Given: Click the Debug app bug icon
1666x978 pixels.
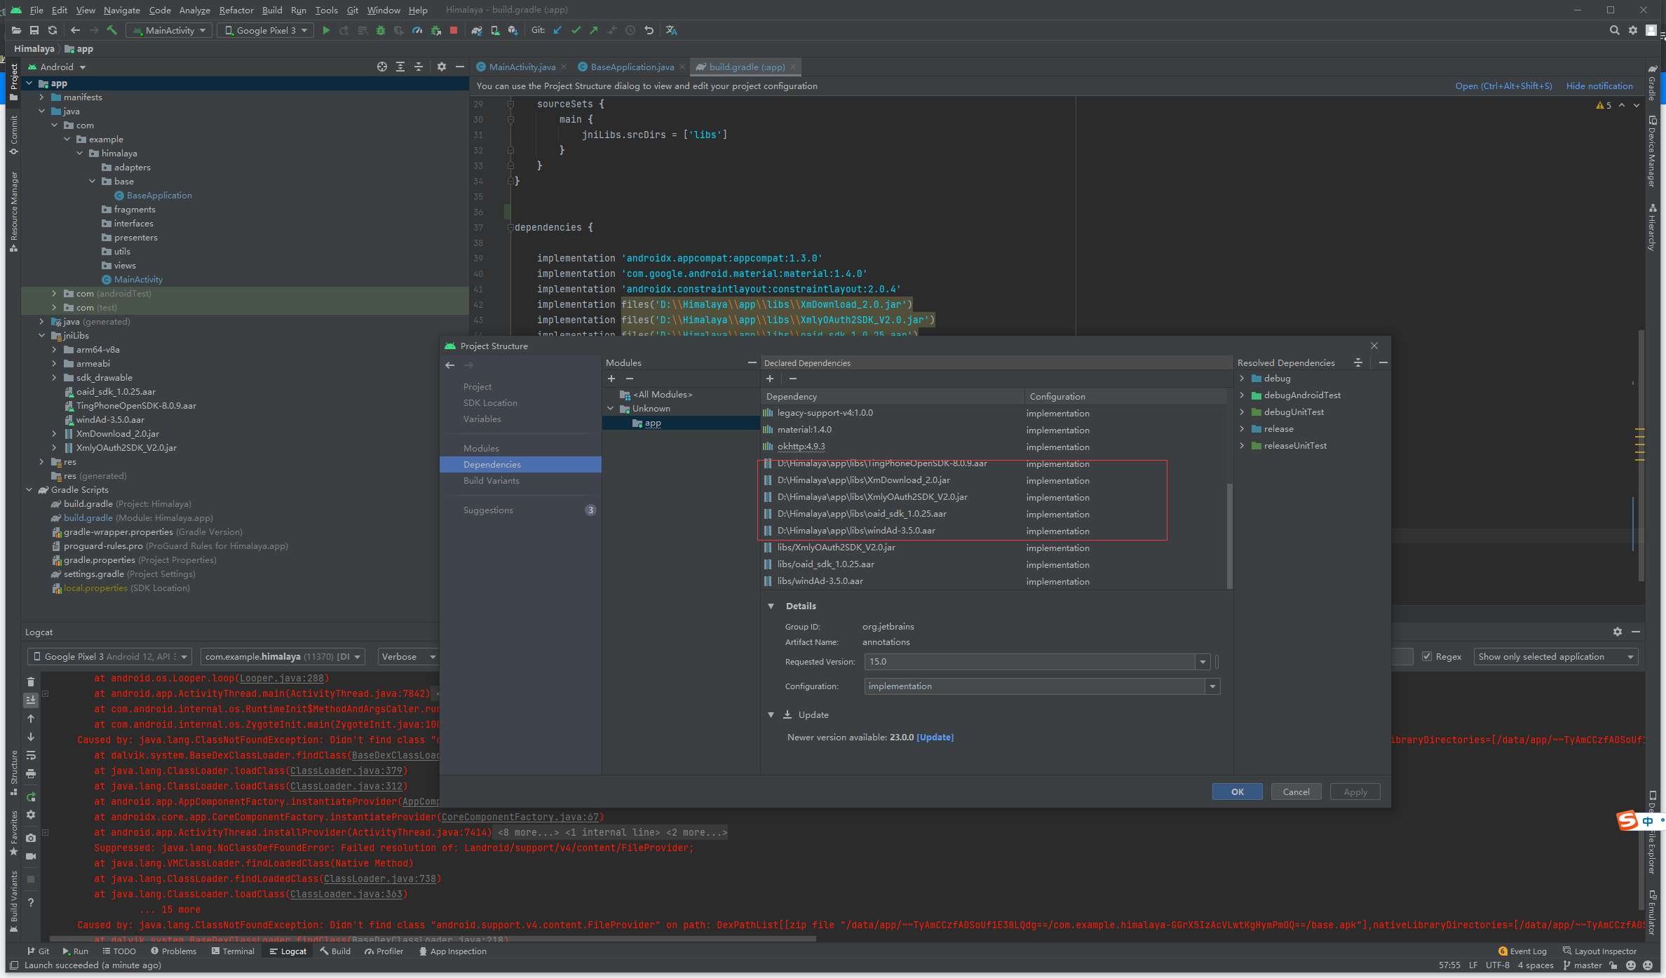Looking at the screenshot, I should click(x=381, y=30).
